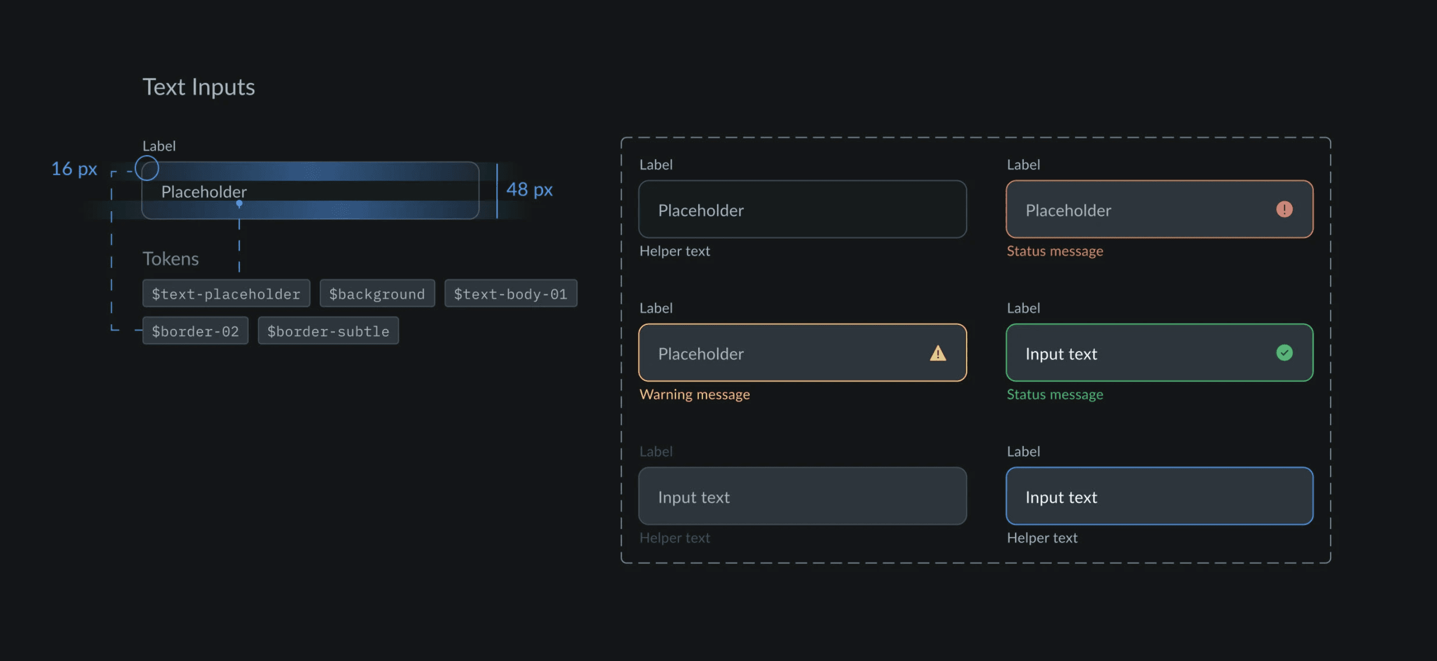
Task: Select the $border-subtle token chip
Action: [x=328, y=330]
